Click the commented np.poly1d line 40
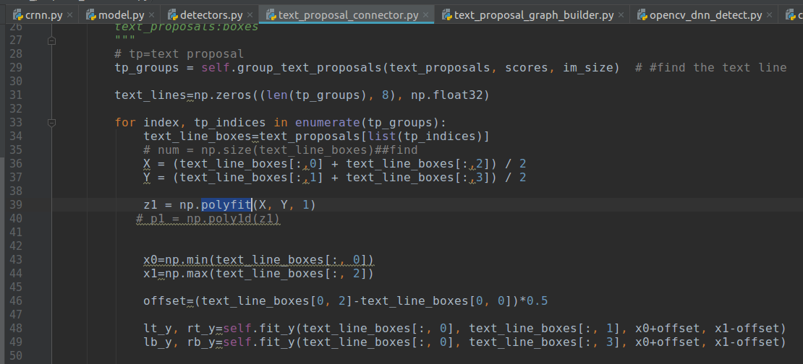This screenshot has width=803, height=364. (x=208, y=219)
